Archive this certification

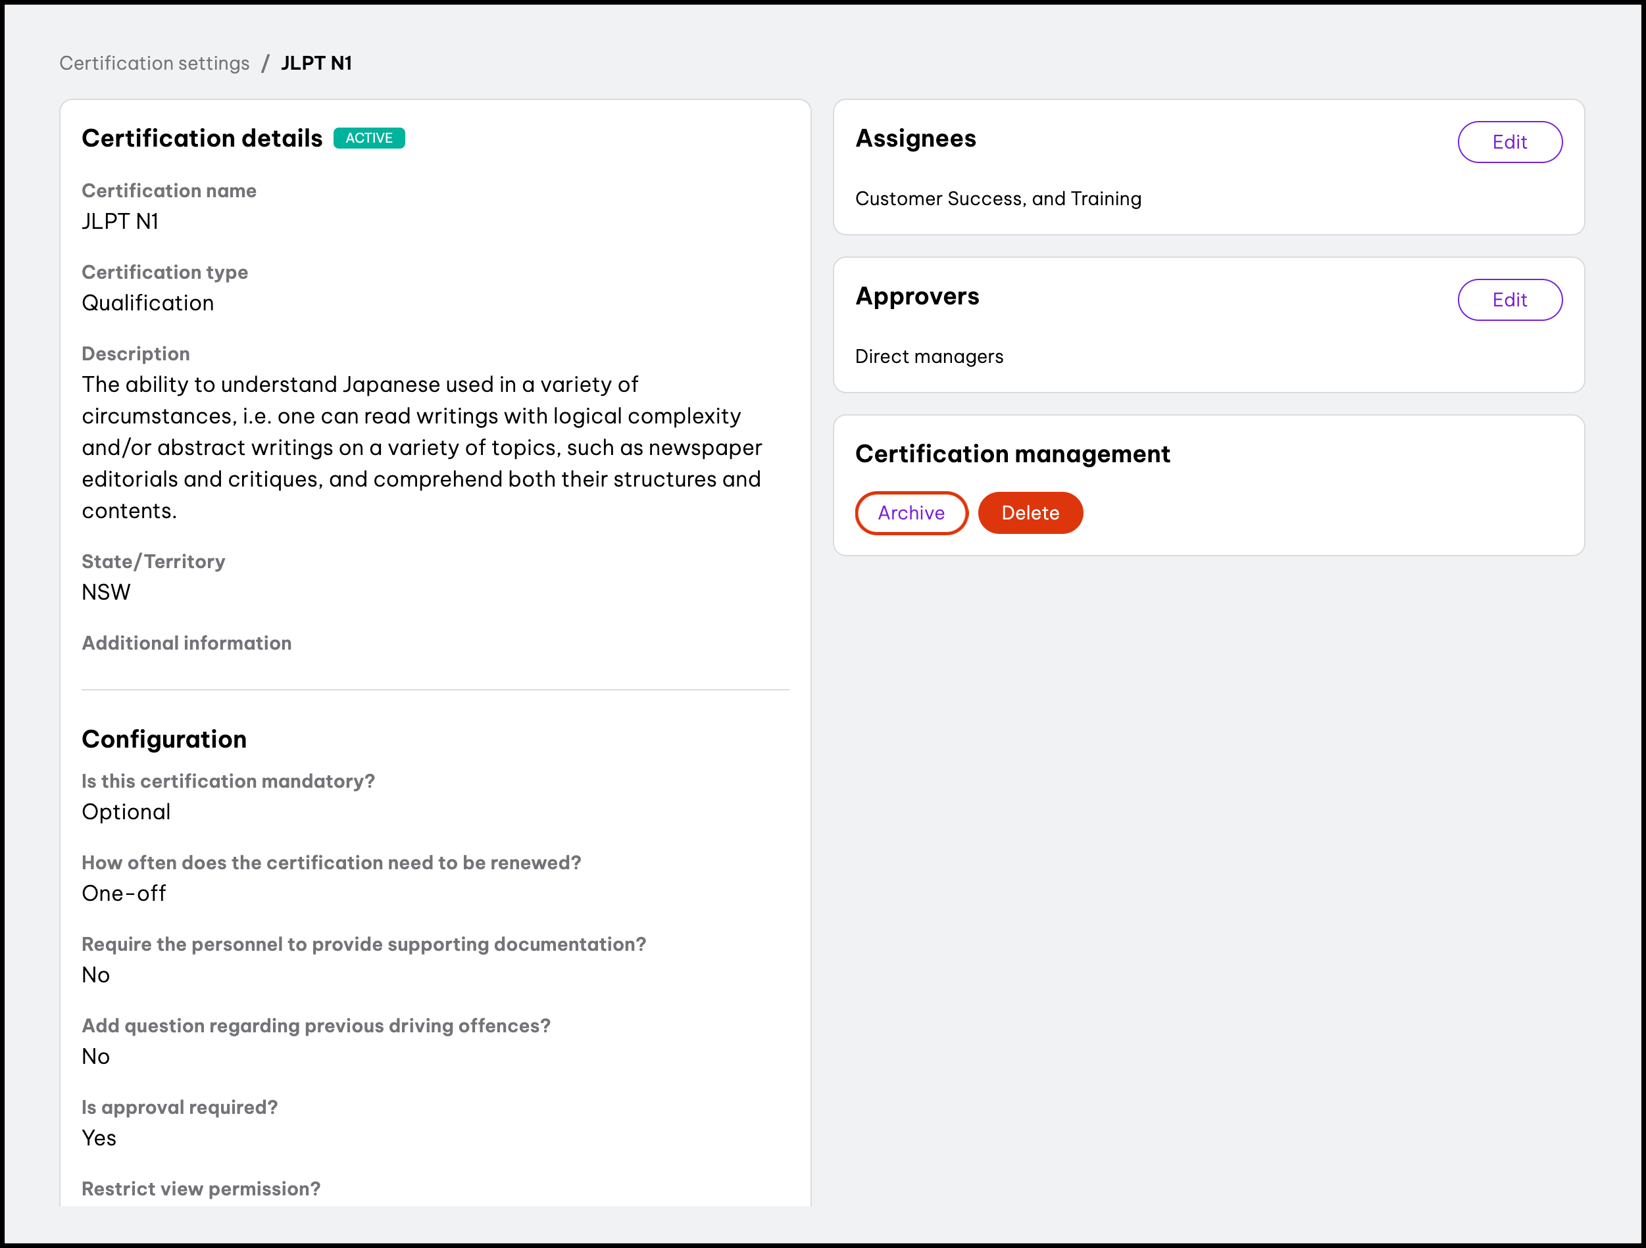pos(910,512)
